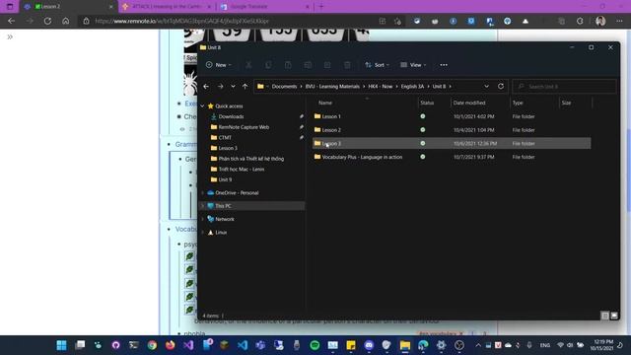
Task: Reload the RemNote page in browser
Action: tap(47, 21)
